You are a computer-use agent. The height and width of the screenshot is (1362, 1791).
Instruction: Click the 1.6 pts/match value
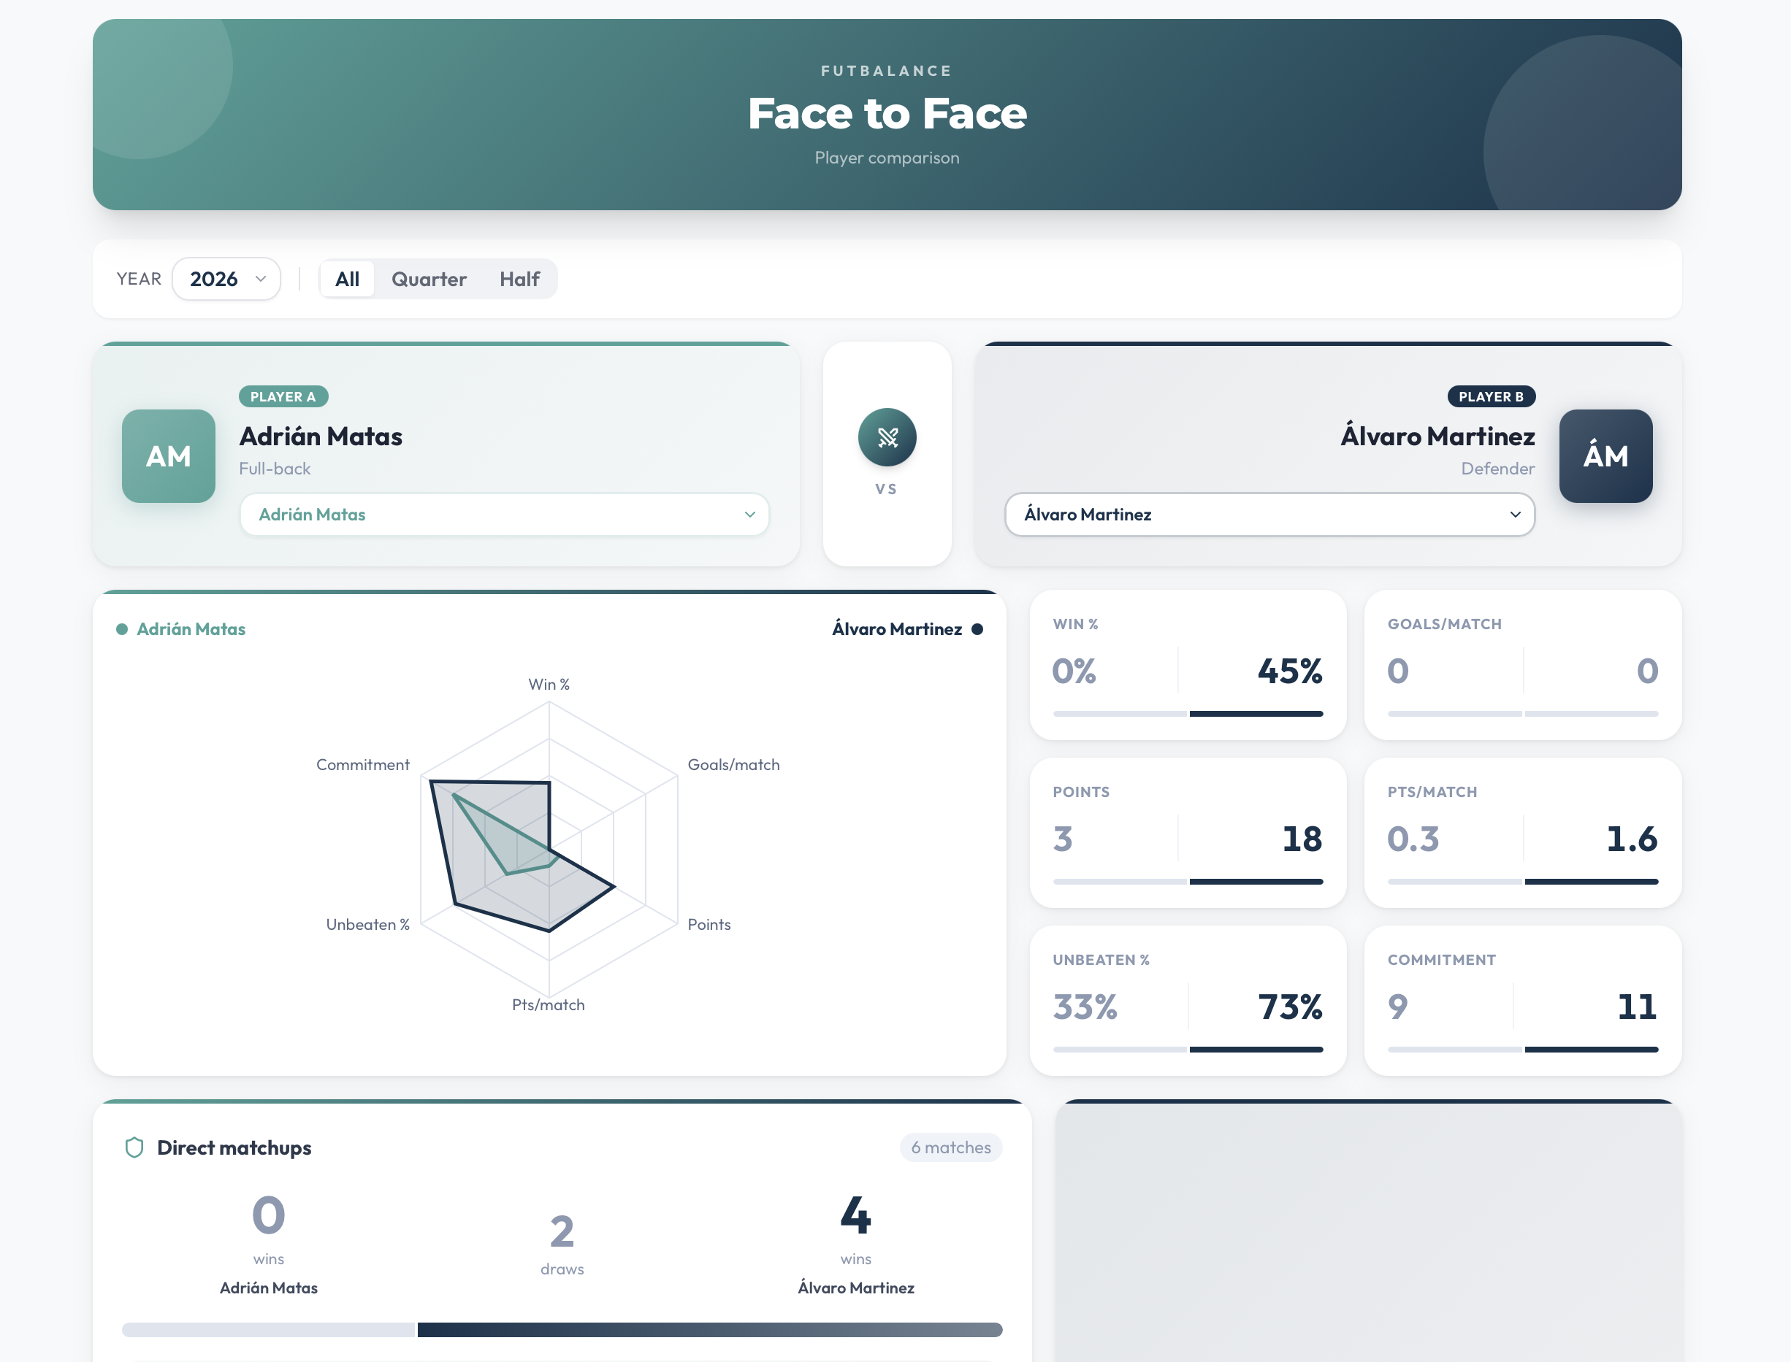pyautogui.click(x=1632, y=839)
